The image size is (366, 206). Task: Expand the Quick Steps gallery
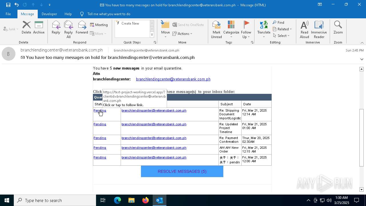(x=152, y=35)
